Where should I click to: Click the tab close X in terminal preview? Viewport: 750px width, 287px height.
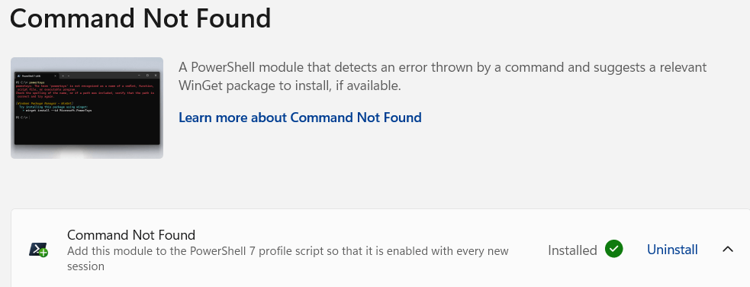55,76
